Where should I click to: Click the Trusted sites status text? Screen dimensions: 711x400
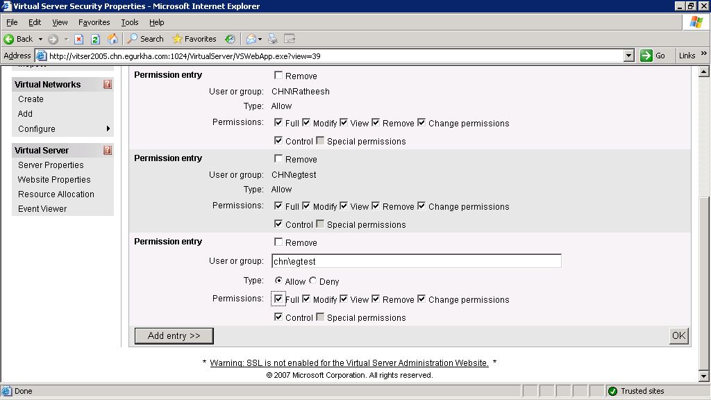(642, 391)
